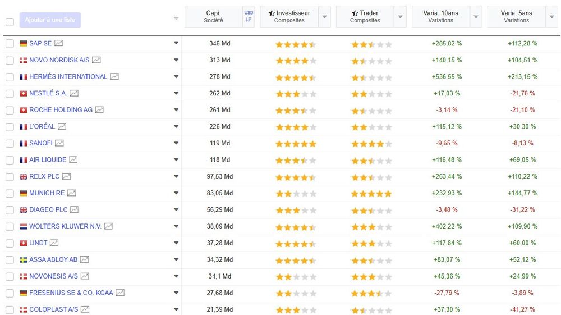The image size is (561, 315).
Task: Expand the DIAGEO PLC row dropdown arrow
Action: point(176,209)
